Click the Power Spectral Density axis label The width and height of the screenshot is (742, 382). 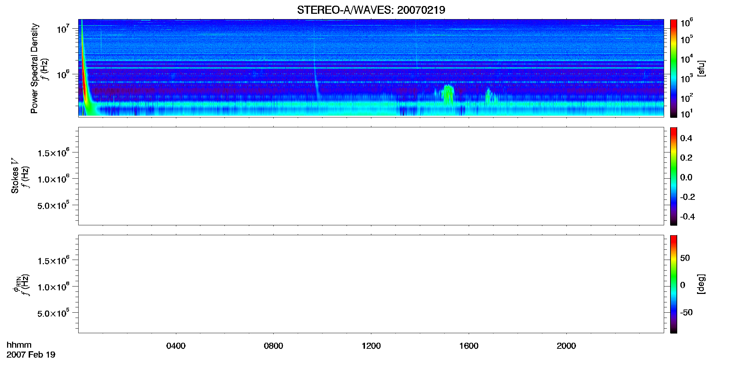click(34, 68)
